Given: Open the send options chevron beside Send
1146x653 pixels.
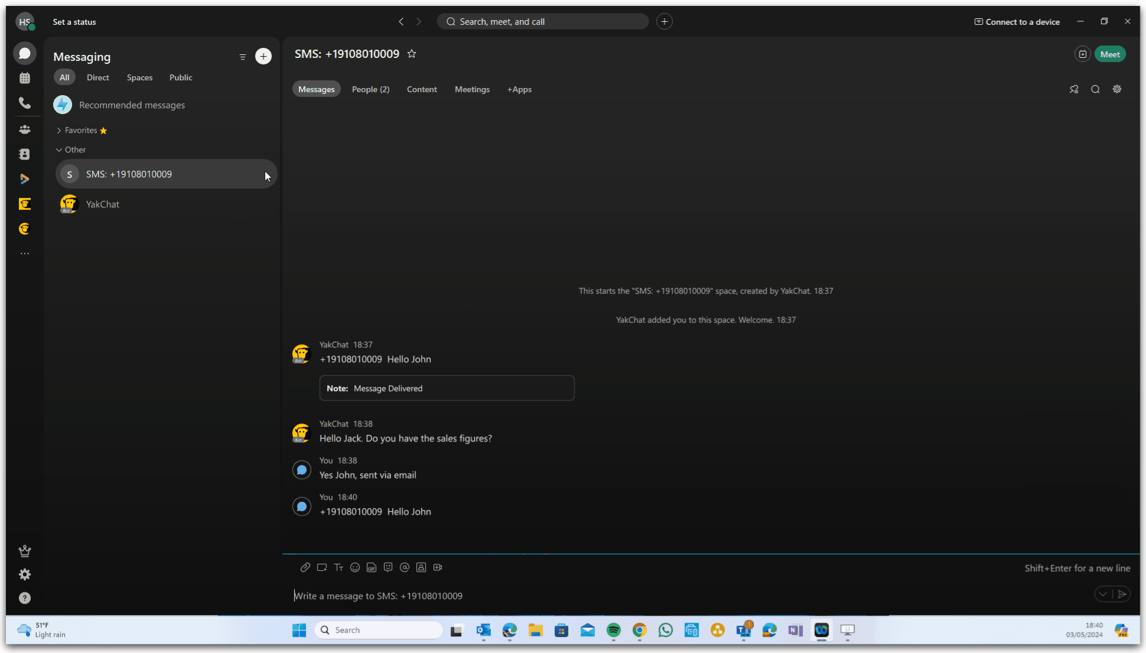Looking at the screenshot, I should click(x=1103, y=594).
